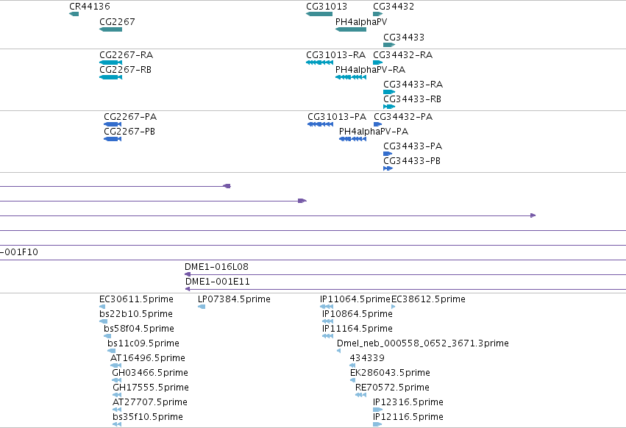Select transcript CG34433-RA label

point(413,85)
